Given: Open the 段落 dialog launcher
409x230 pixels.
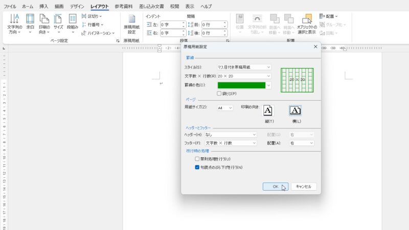Looking at the screenshot, I should pyautogui.click(x=228, y=41).
